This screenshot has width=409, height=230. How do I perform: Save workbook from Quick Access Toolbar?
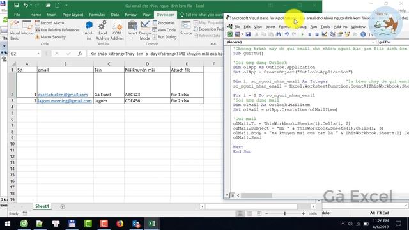[x=16, y=5]
